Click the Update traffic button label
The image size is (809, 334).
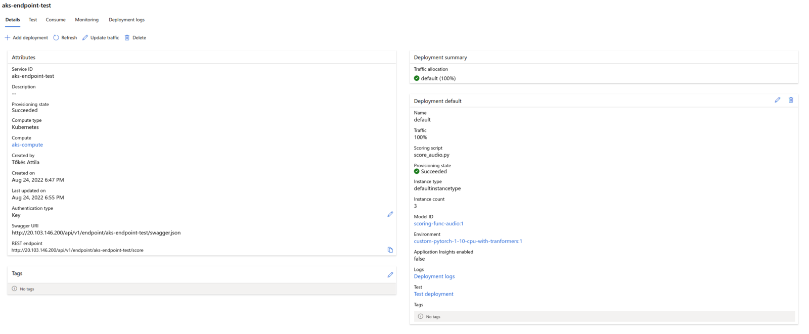point(105,38)
